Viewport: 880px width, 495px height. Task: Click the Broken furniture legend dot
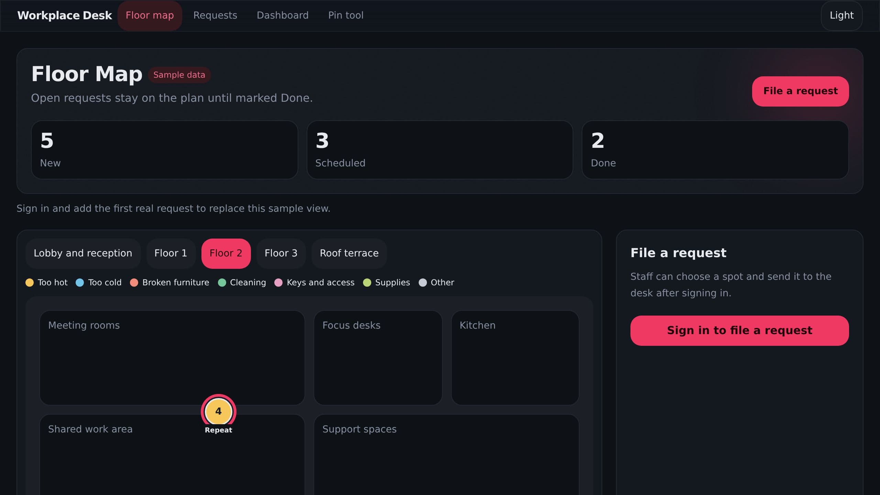pos(134,283)
